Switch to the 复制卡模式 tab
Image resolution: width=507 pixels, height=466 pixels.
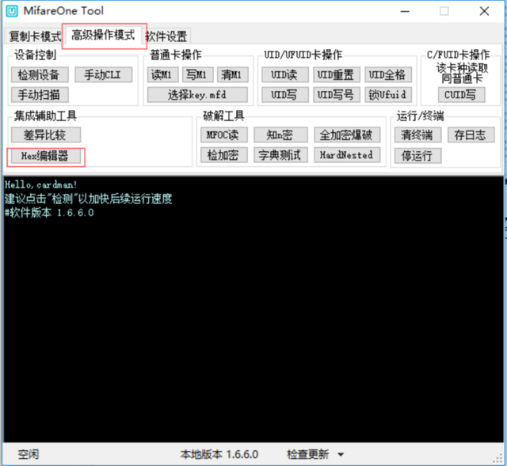pyautogui.click(x=34, y=36)
